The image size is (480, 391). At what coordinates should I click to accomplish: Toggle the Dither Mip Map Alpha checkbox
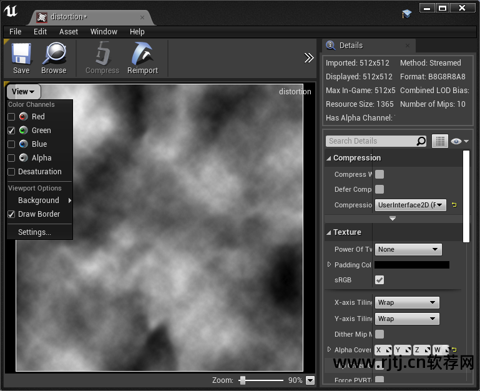380,334
